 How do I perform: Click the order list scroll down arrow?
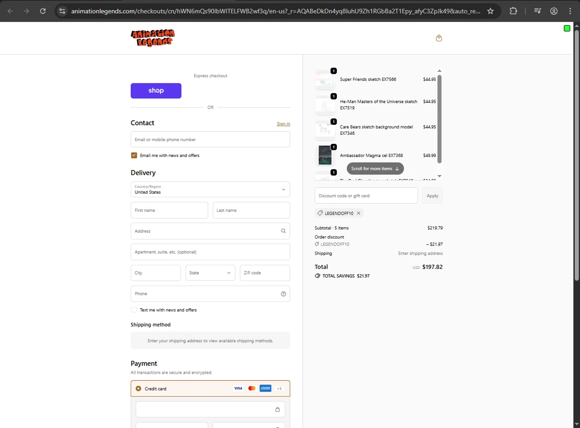439,176
